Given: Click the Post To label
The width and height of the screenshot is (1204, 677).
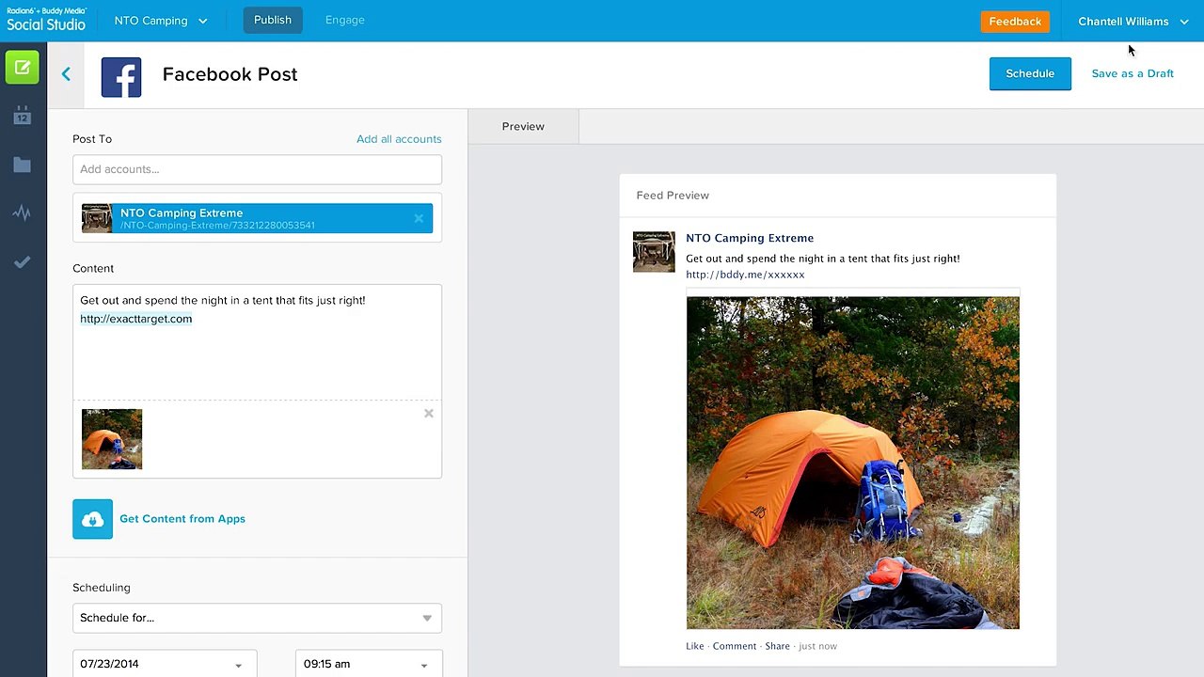Looking at the screenshot, I should [x=92, y=139].
